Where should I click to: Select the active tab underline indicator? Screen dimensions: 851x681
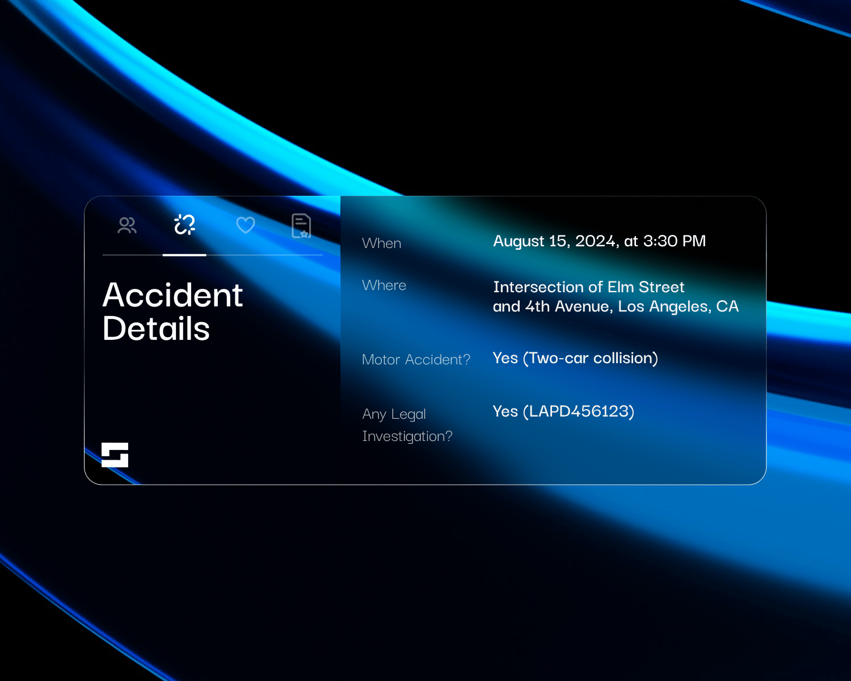pos(184,255)
